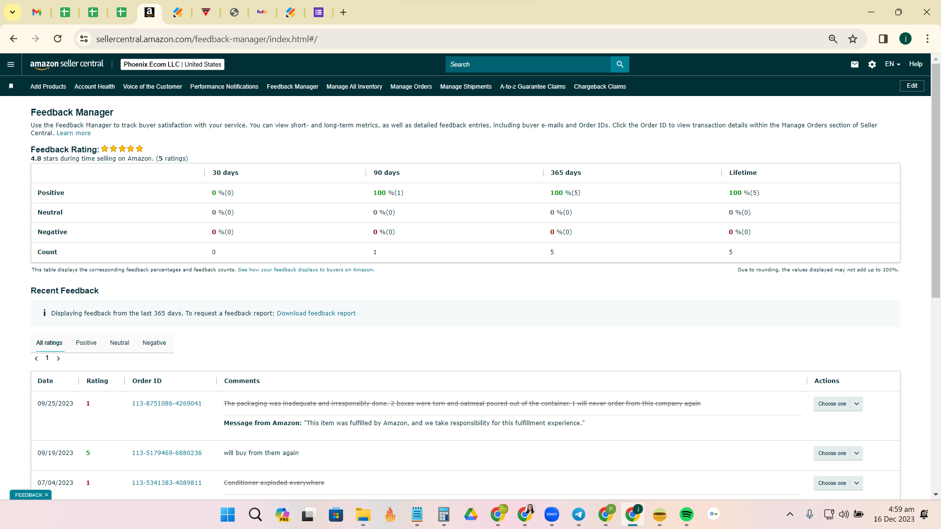
Task: Switch to the Negative feedback tab
Action: click(x=154, y=343)
